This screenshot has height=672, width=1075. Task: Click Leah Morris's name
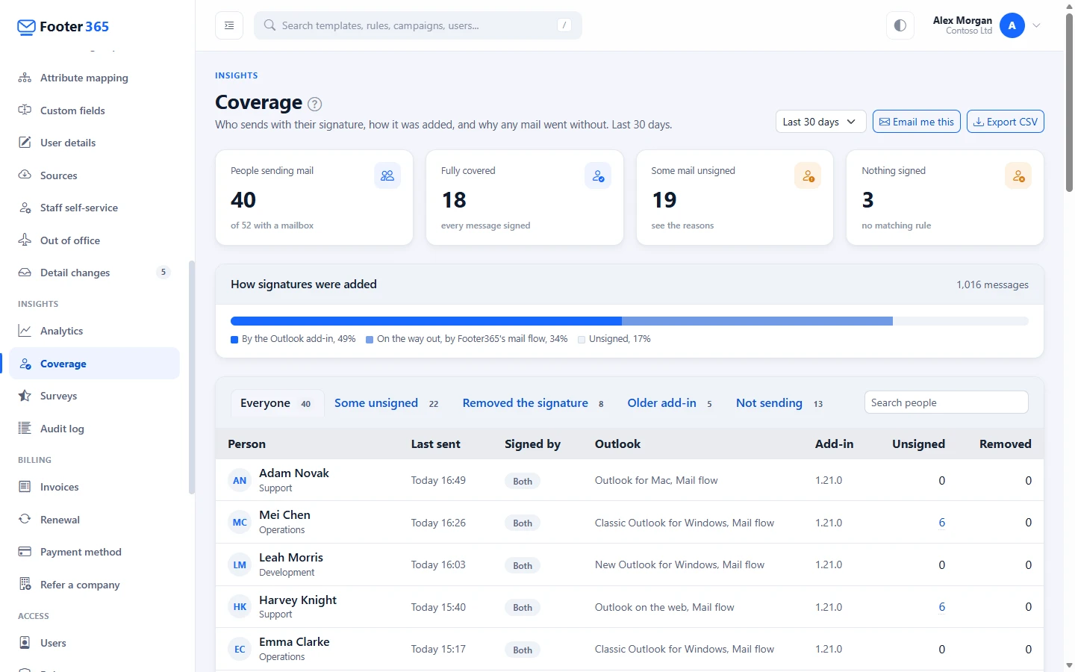291,558
